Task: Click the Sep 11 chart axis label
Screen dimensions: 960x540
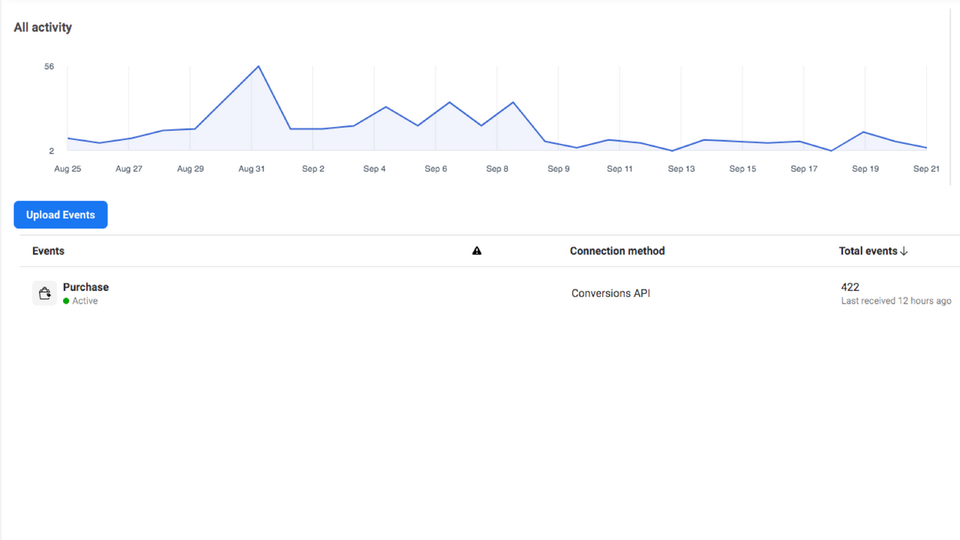Action: pos(619,169)
